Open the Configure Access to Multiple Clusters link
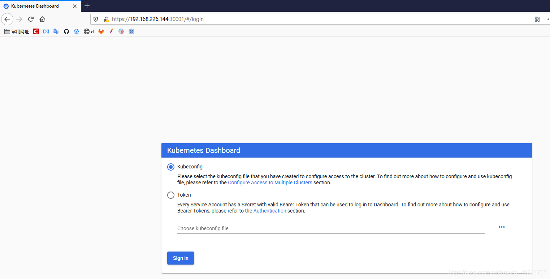550x279 pixels. 270,183
